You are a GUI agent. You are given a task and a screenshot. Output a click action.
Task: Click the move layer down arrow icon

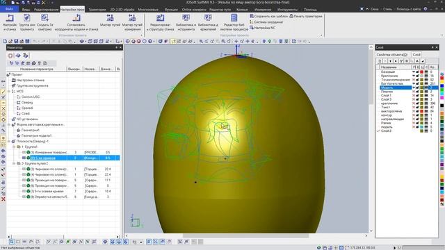point(391,61)
